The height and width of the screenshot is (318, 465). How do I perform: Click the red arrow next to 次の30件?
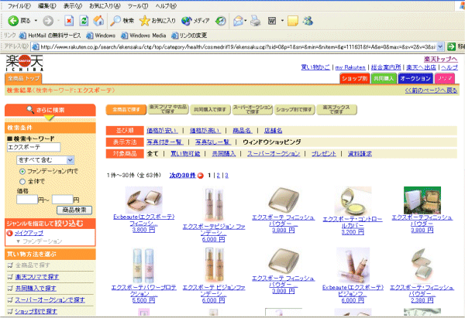click(x=201, y=176)
